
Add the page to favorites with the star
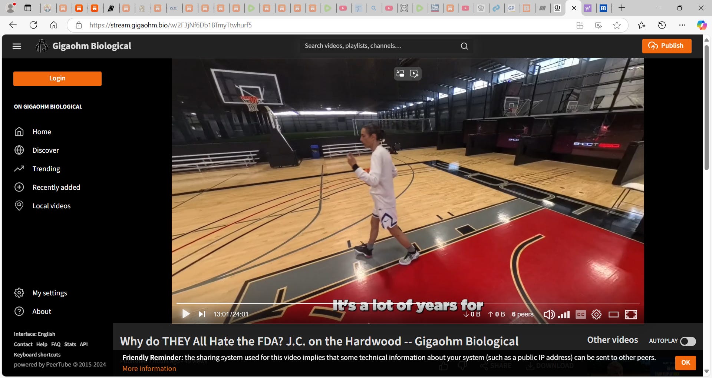click(617, 25)
